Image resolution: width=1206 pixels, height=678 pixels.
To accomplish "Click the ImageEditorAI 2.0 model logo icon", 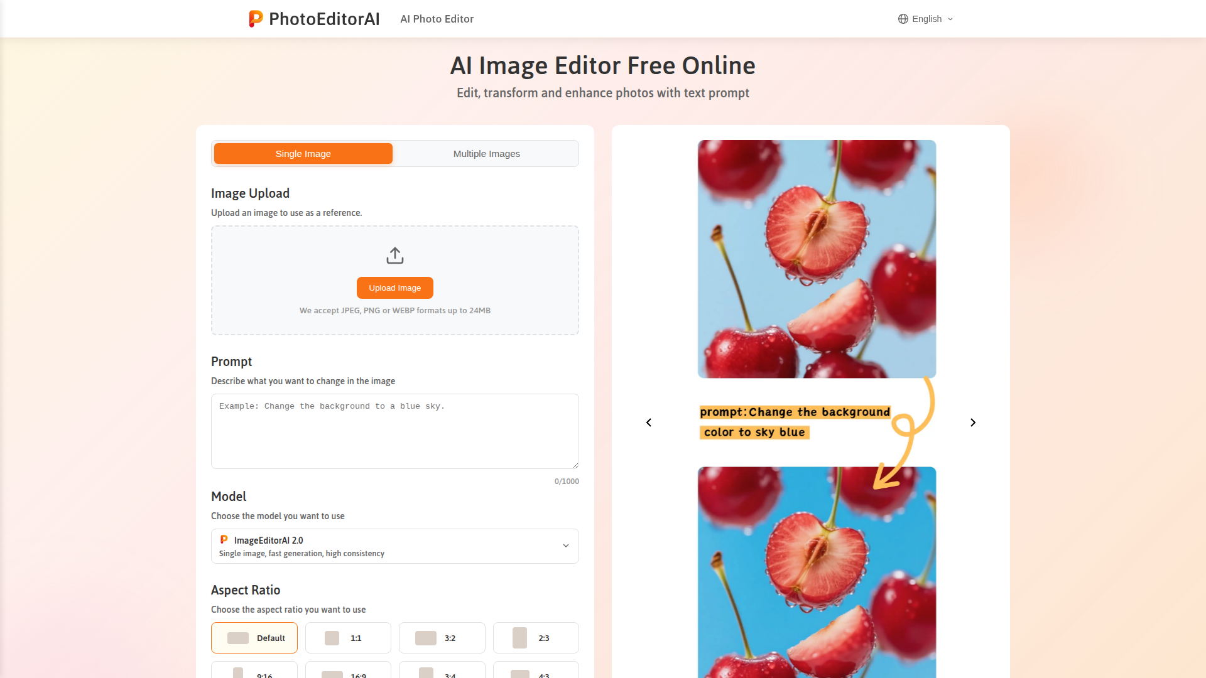I will [224, 540].
